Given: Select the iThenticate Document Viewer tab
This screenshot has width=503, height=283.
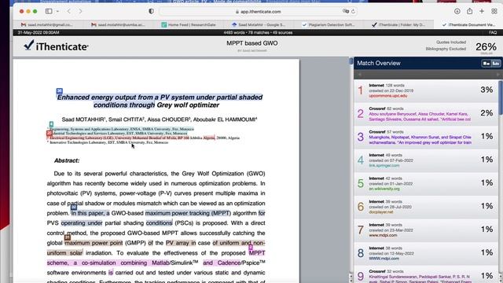Looking at the screenshot, I should pyautogui.click(x=468, y=24).
